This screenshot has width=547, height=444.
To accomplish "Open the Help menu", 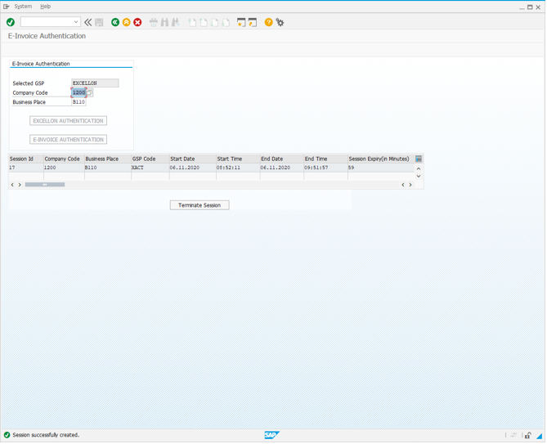I will [x=45, y=7].
